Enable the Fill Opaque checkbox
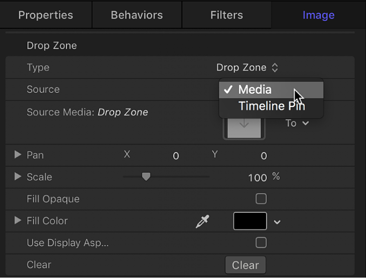This screenshot has height=279, width=366. 261,199
